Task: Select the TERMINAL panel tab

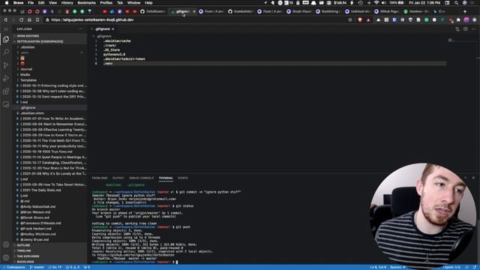Action: point(166,178)
